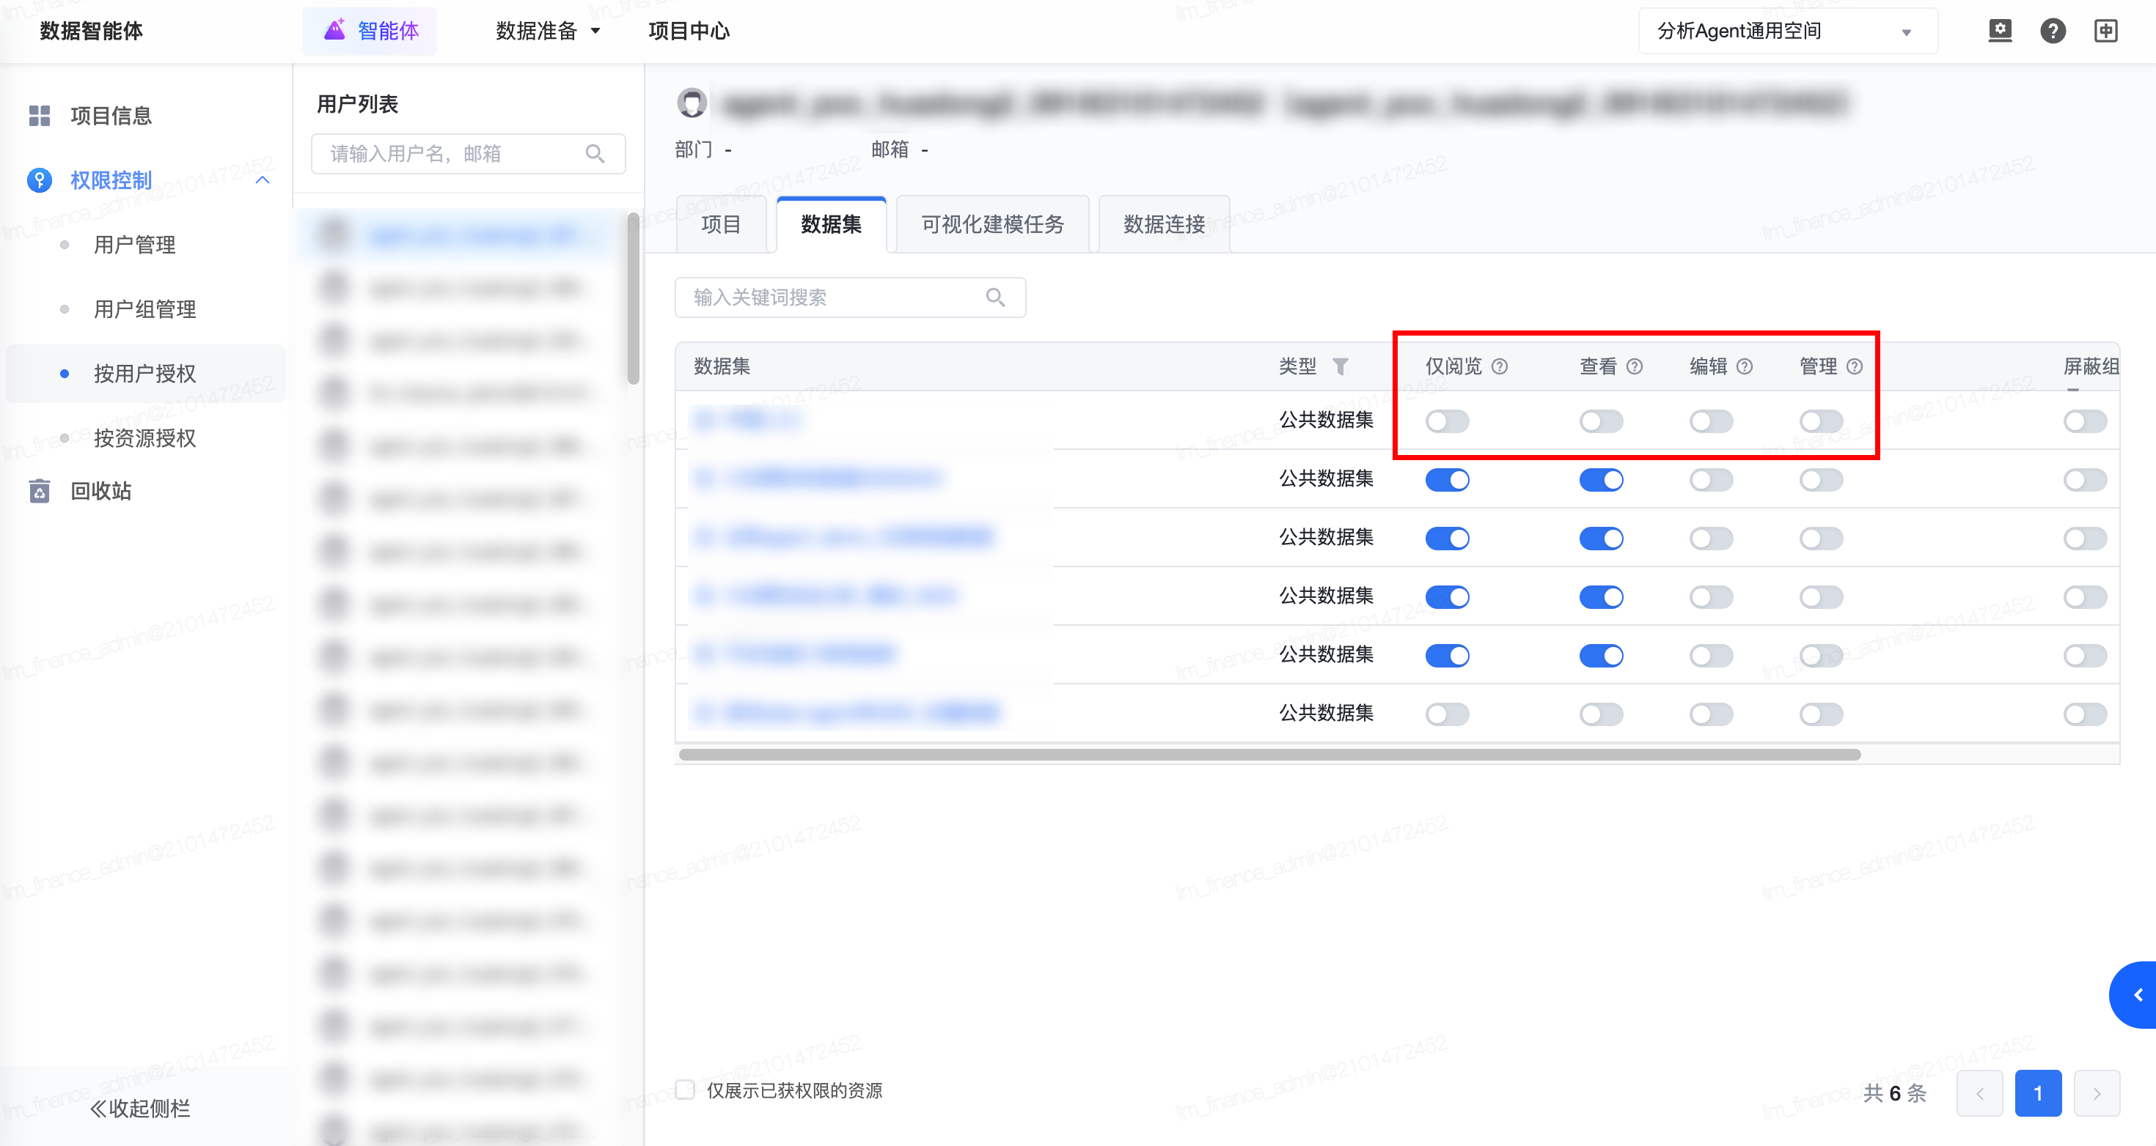Select 按用户授权 in sidebar
Screen dimensions: 2156x1146
(x=144, y=374)
